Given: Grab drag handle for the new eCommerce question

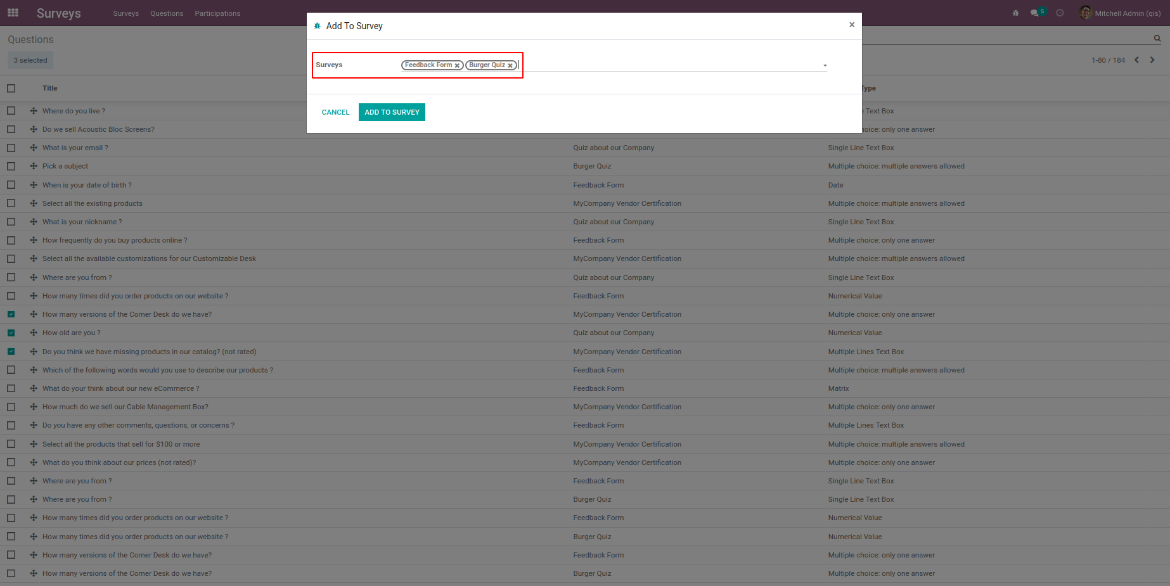Looking at the screenshot, I should 34,388.
